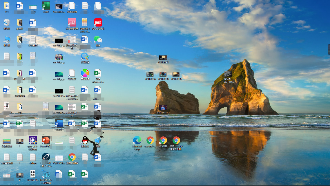Open the Word application shortcut
Viewport: 330px width, 186px height.
point(59,124)
